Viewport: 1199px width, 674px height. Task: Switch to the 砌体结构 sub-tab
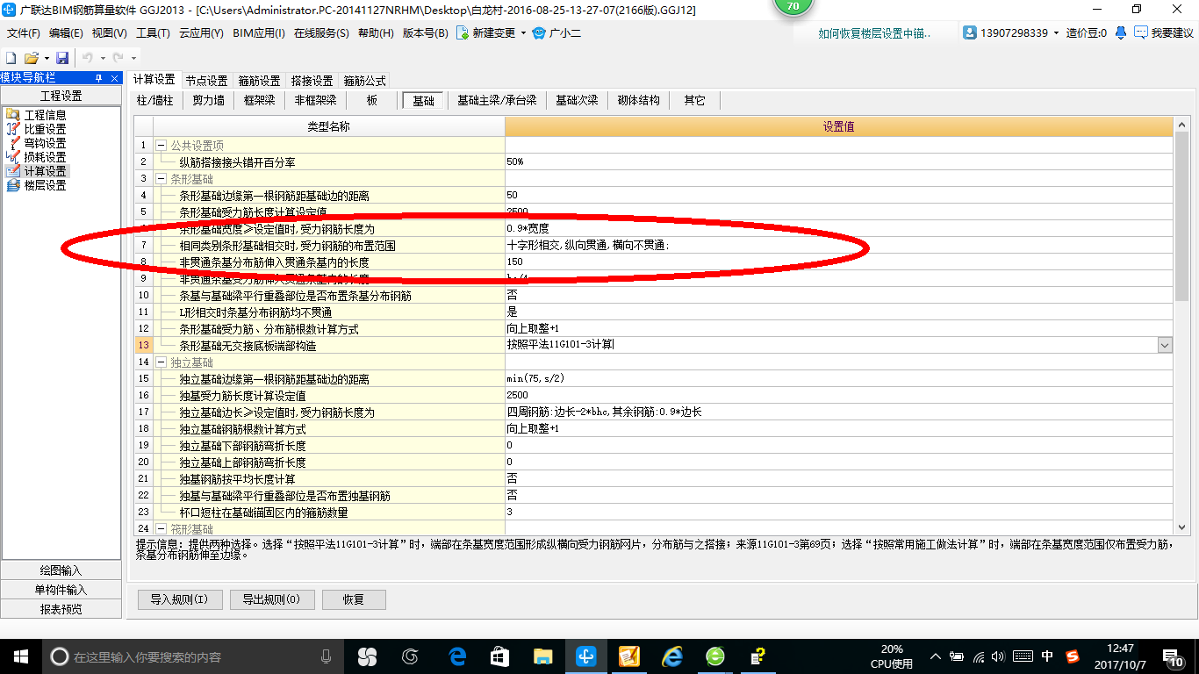click(638, 101)
